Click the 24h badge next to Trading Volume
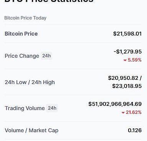Image resolution: width=147 pixels, height=141 pixels. [x=52, y=108]
